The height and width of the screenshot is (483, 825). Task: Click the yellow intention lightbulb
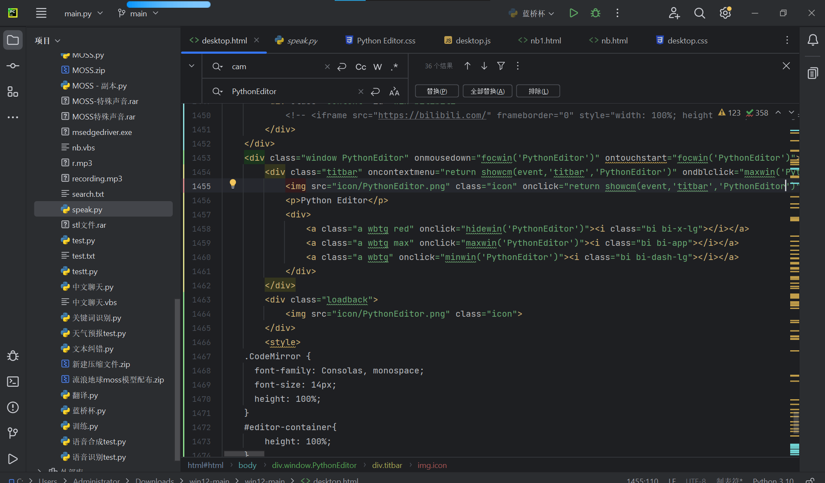point(232,184)
